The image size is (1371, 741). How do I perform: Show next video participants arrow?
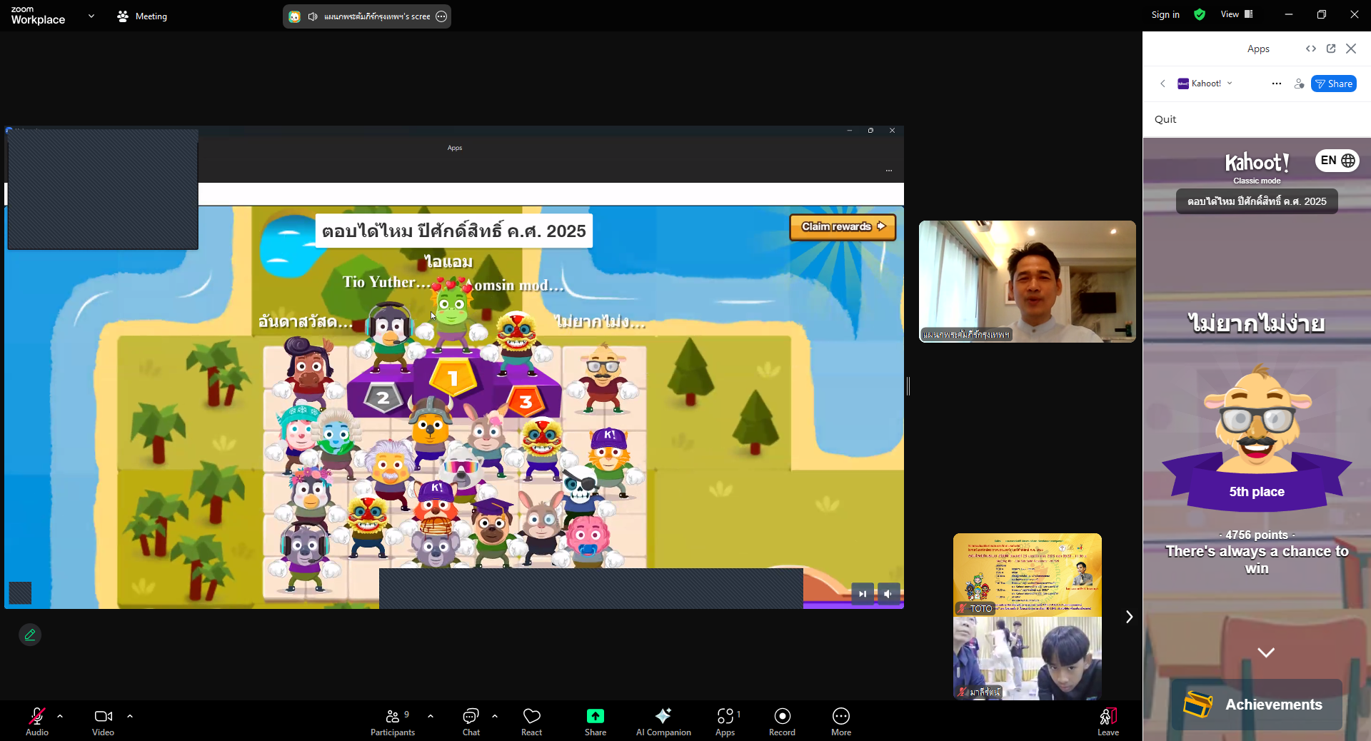tap(1129, 617)
